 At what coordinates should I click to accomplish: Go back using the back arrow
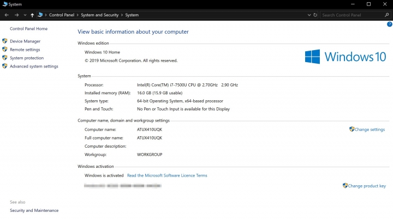tap(7, 15)
